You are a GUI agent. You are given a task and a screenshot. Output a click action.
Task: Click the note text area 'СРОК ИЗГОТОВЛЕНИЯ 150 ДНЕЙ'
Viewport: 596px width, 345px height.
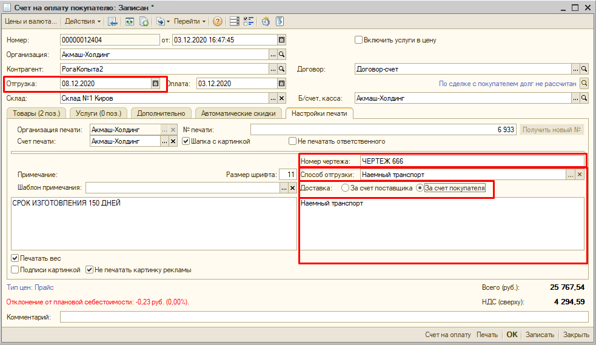click(x=153, y=223)
